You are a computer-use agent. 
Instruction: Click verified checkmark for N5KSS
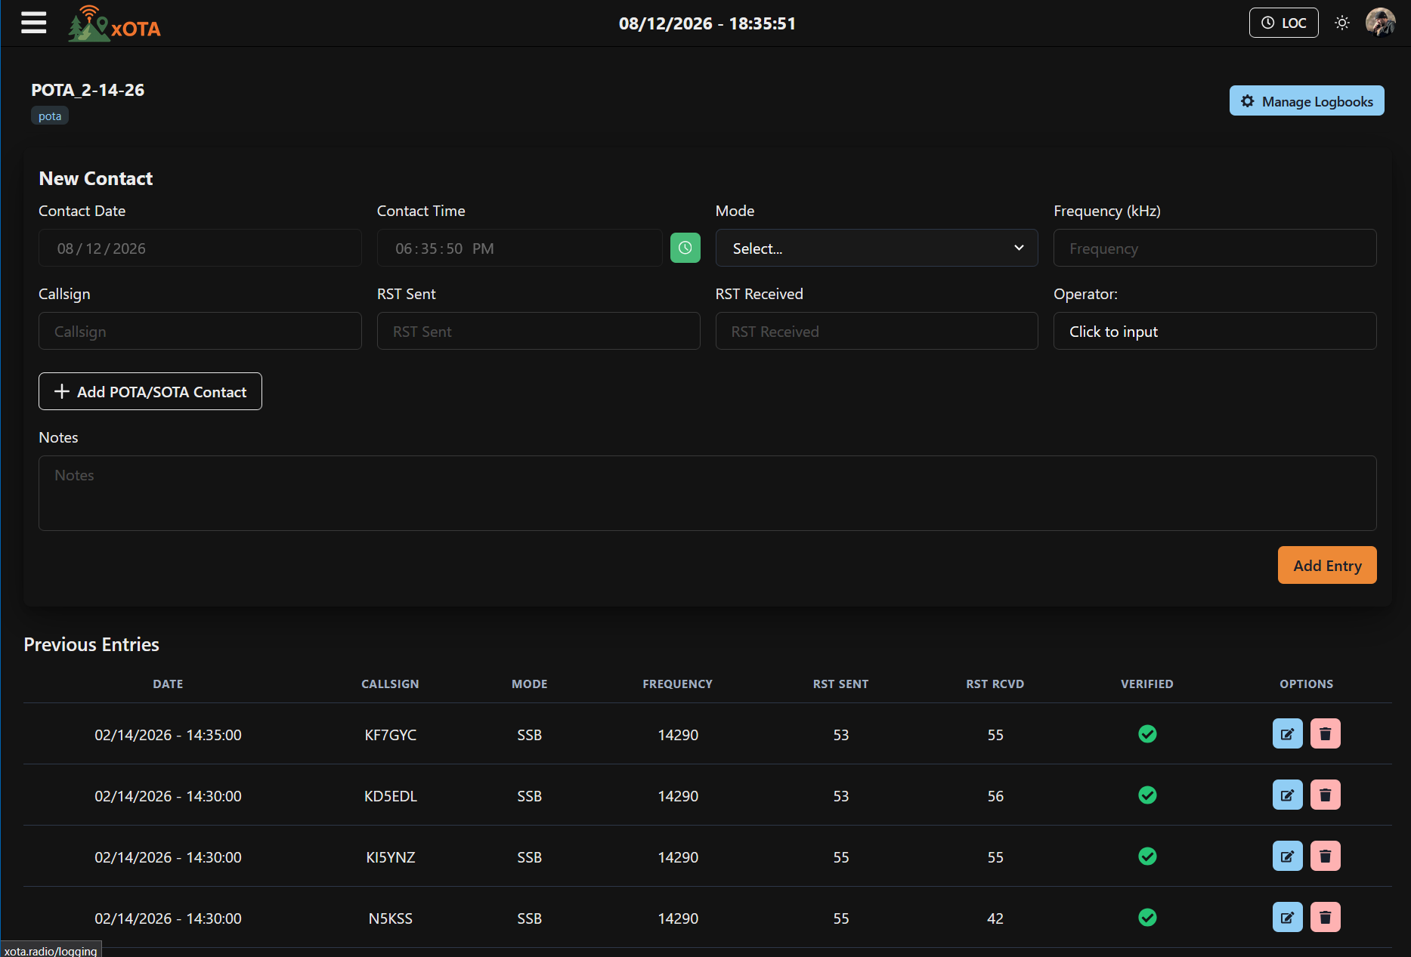point(1147,917)
